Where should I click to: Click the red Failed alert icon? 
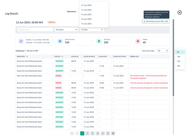click(138, 41)
